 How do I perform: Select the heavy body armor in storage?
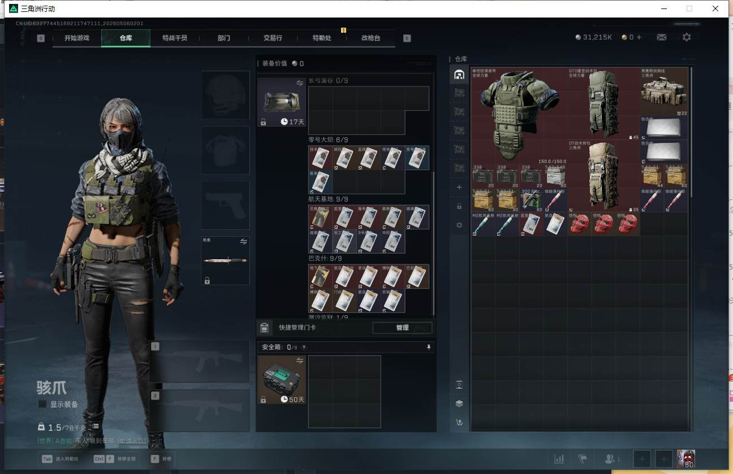tap(519, 116)
